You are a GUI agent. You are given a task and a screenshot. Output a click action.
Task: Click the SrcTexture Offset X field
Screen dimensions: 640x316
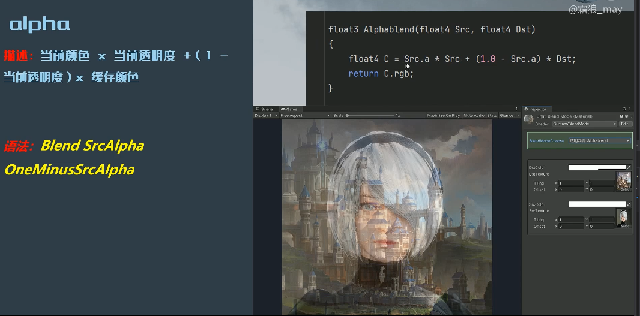[x=572, y=226]
